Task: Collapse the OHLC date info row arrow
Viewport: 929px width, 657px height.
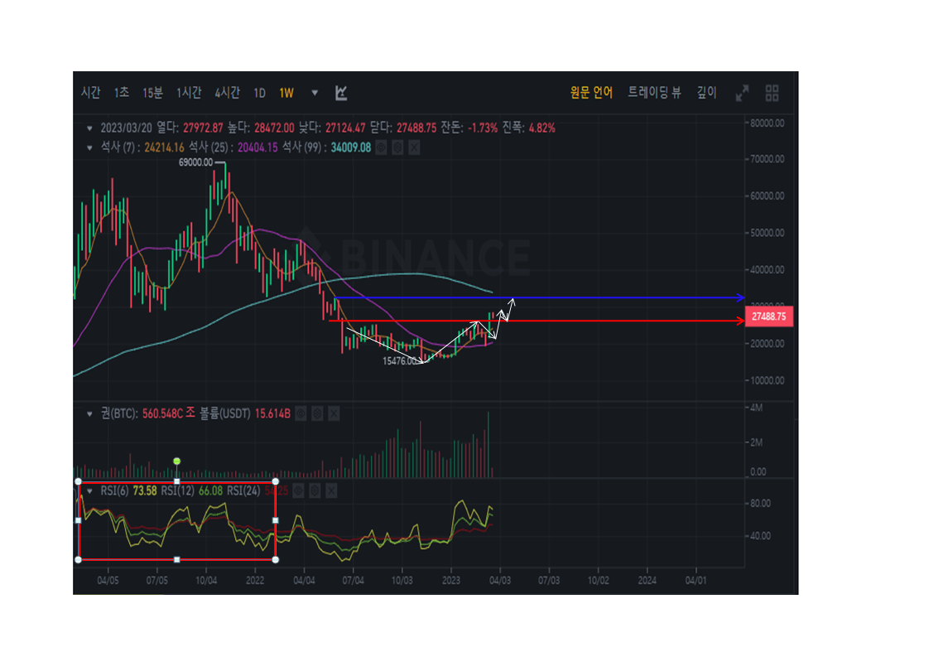Action: point(90,128)
